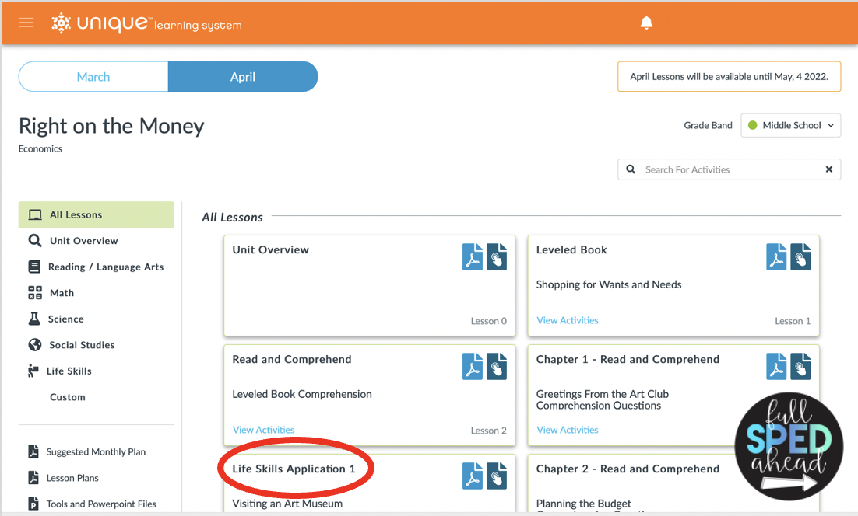Viewport: 858px width, 516px height.
Task: Clear the search field with the X icon
Action: click(x=828, y=169)
